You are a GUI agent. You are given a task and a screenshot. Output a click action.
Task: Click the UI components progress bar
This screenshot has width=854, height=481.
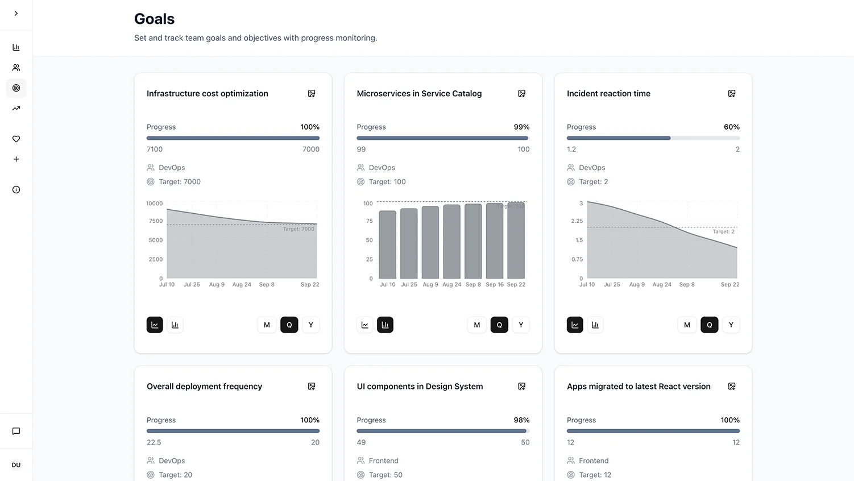click(442, 431)
